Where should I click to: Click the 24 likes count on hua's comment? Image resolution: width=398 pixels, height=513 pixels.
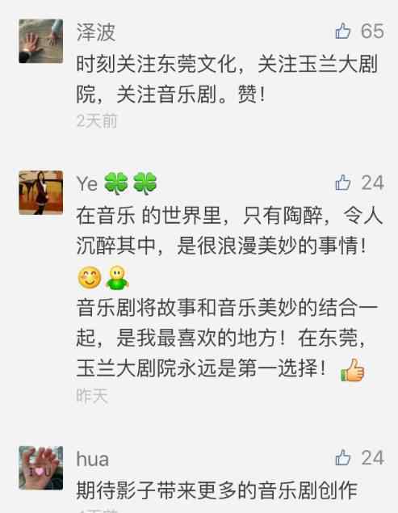(372, 457)
